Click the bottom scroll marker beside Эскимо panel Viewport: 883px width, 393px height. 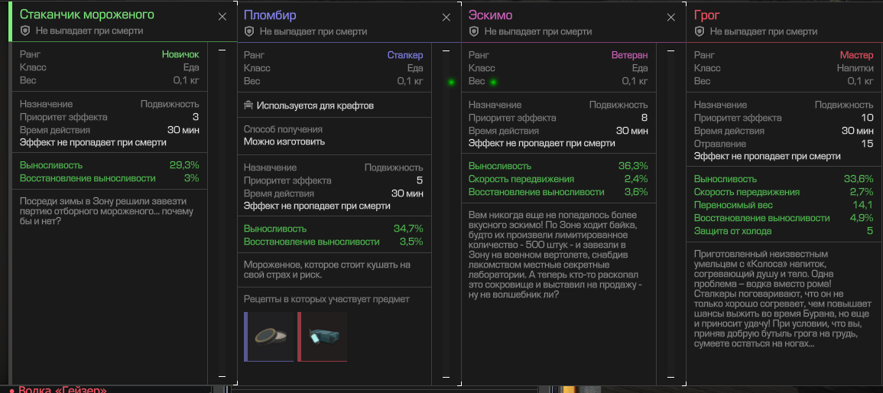pyautogui.click(x=671, y=375)
